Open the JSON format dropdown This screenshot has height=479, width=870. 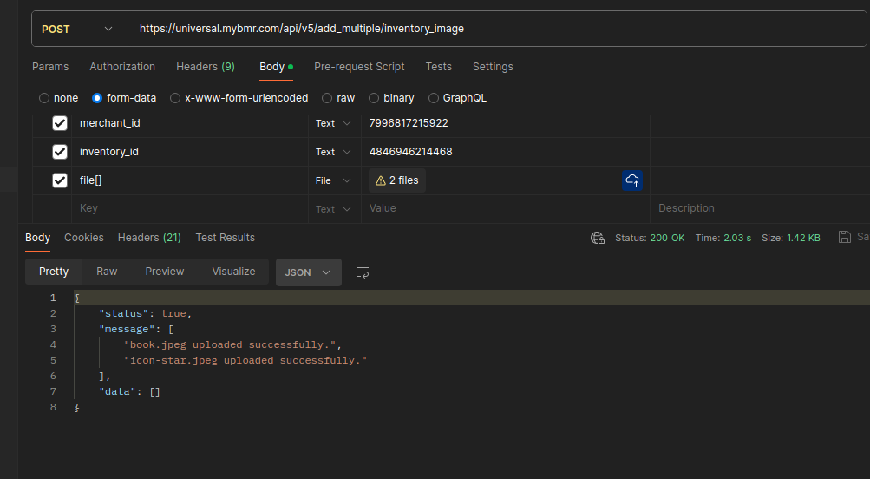click(x=308, y=272)
